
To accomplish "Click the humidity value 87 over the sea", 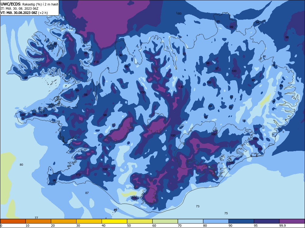I will click(x=87, y=193).
